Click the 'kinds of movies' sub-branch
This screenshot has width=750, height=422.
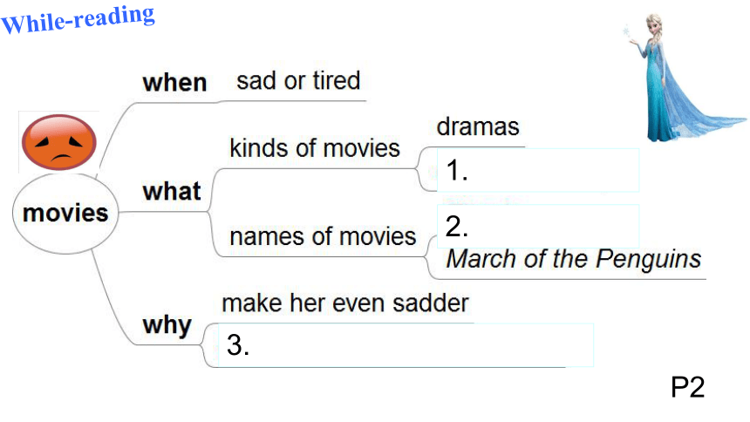(314, 148)
